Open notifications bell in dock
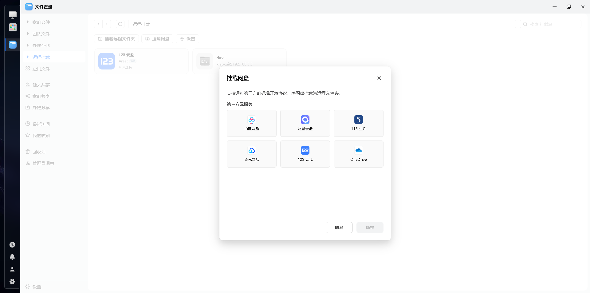This screenshot has width=590, height=293. [x=12, y=257]
